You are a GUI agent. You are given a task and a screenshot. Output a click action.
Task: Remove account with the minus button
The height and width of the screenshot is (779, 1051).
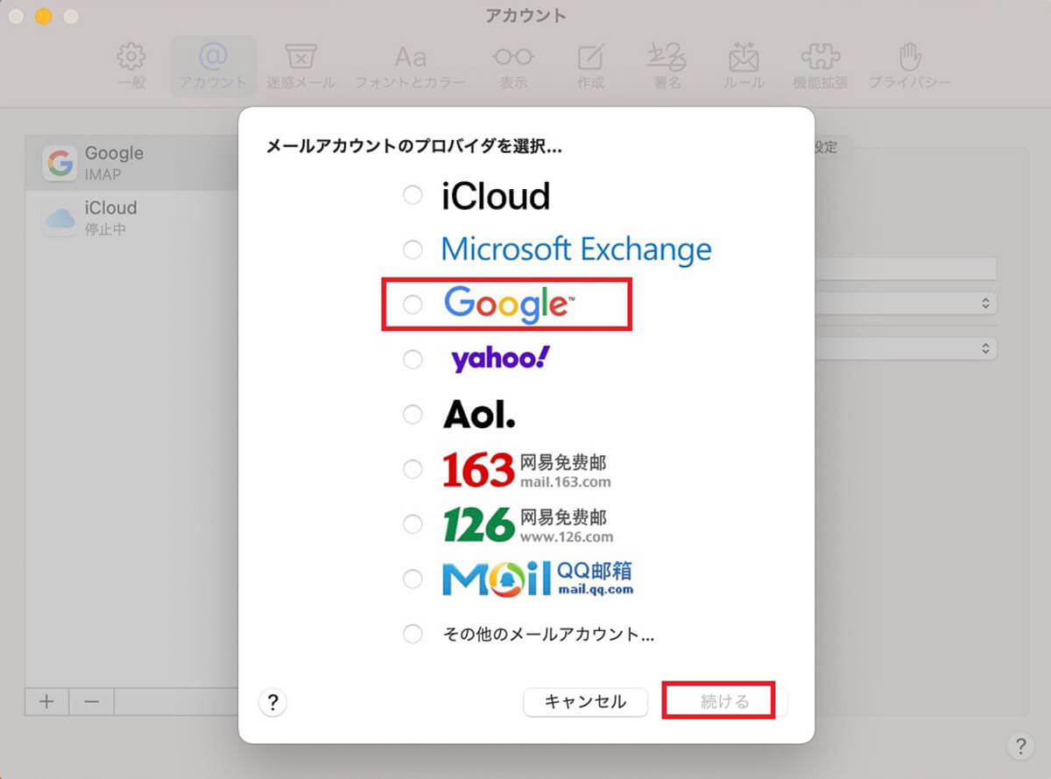tap(91, 702)
